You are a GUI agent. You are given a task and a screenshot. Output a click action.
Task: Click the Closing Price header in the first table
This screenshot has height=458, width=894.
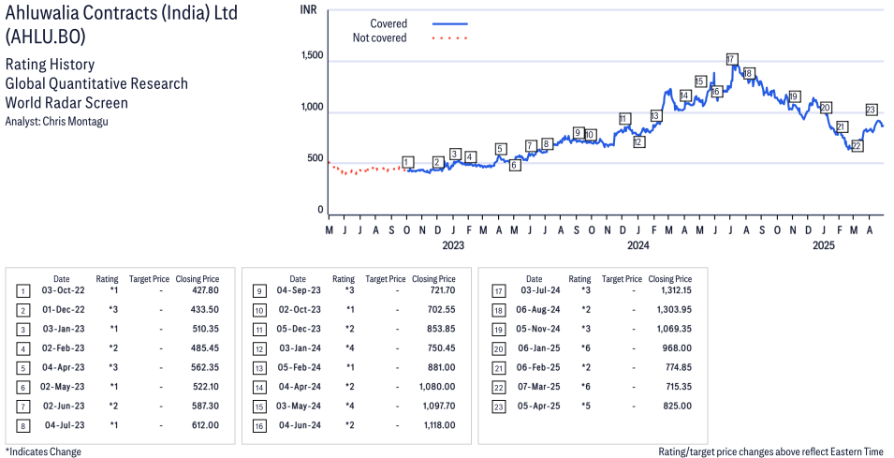click(x=198, y=279)
